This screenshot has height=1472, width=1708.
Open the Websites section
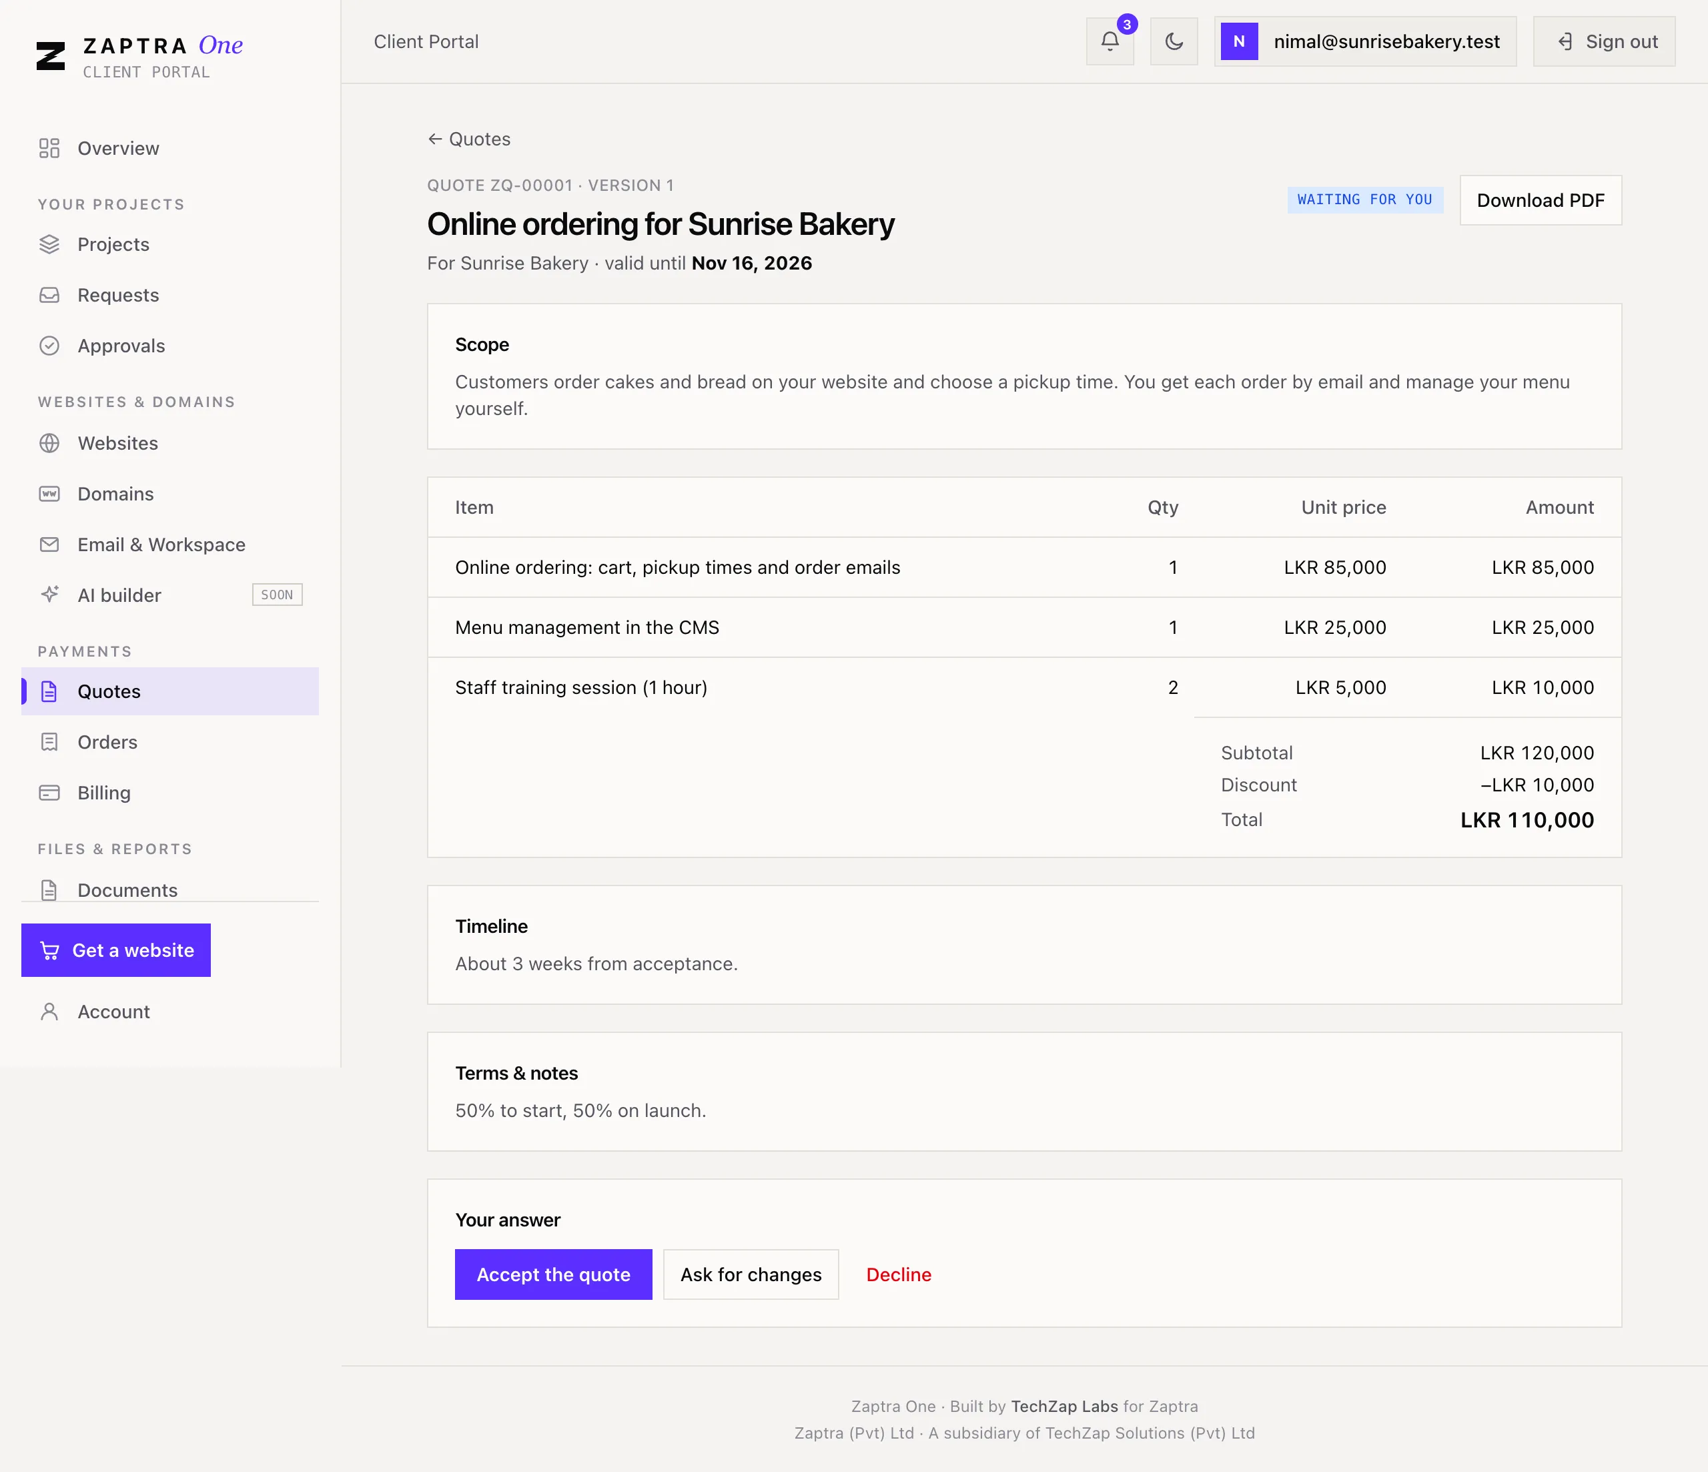[170, 443]
